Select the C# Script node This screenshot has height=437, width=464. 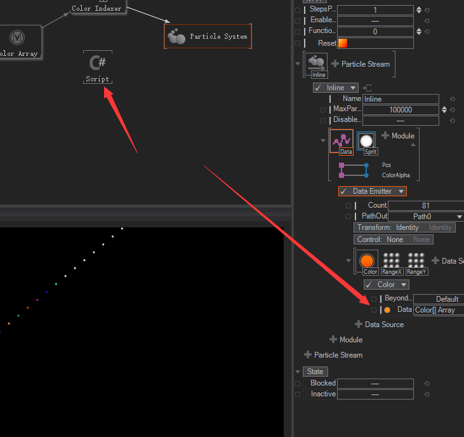click(x=98, y=67)
